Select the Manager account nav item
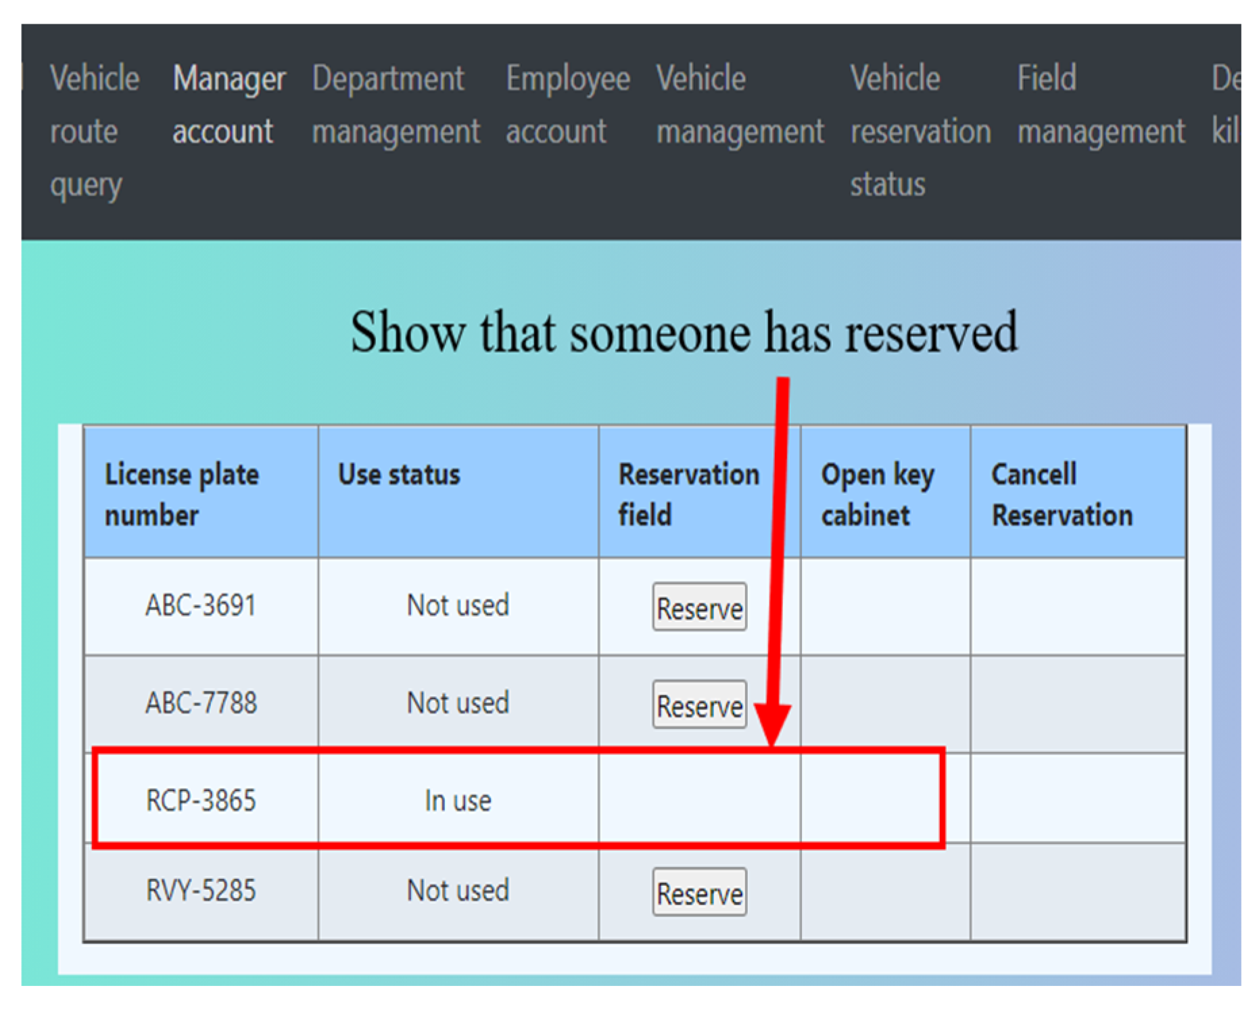Viewport: 1259px width, 1011px height. tap(229, 105)
